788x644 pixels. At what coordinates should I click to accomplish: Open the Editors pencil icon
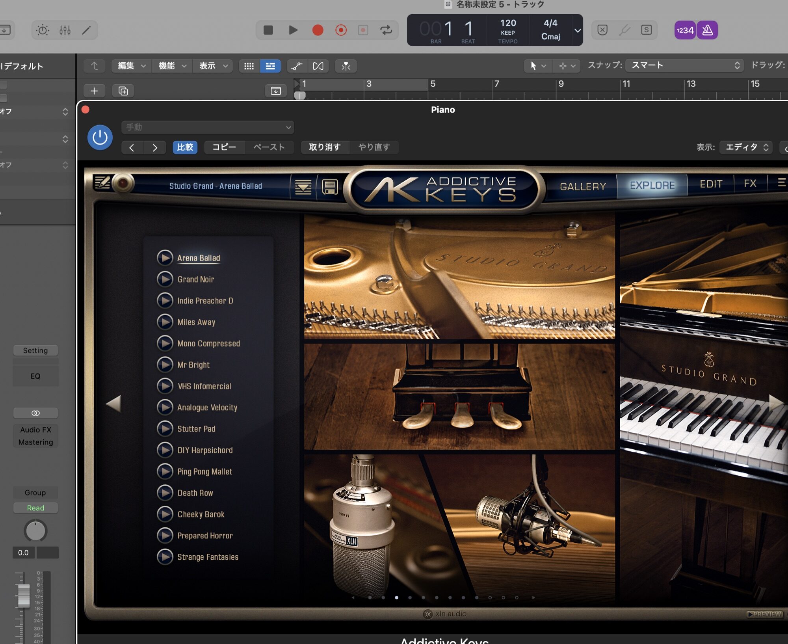coord(86,30)
